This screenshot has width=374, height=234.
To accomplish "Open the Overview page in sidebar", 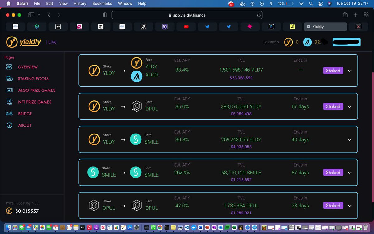I will click(x=28, y=67).
